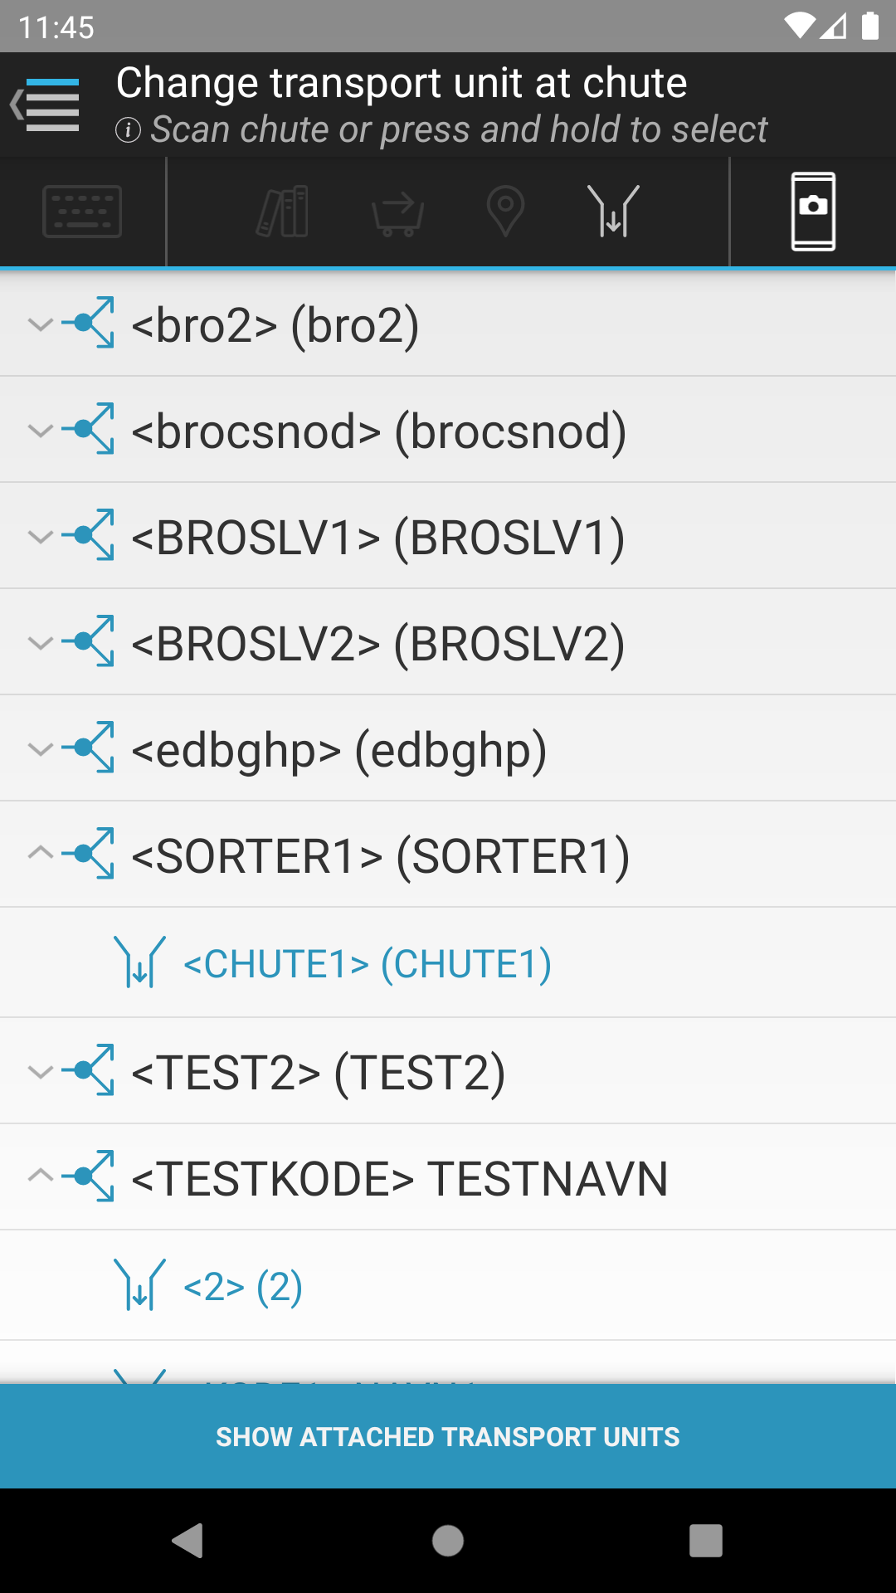Expand the TEST2 sorter chevron
Viewport: 896px width, 1593px height.
click(41, 1071)
